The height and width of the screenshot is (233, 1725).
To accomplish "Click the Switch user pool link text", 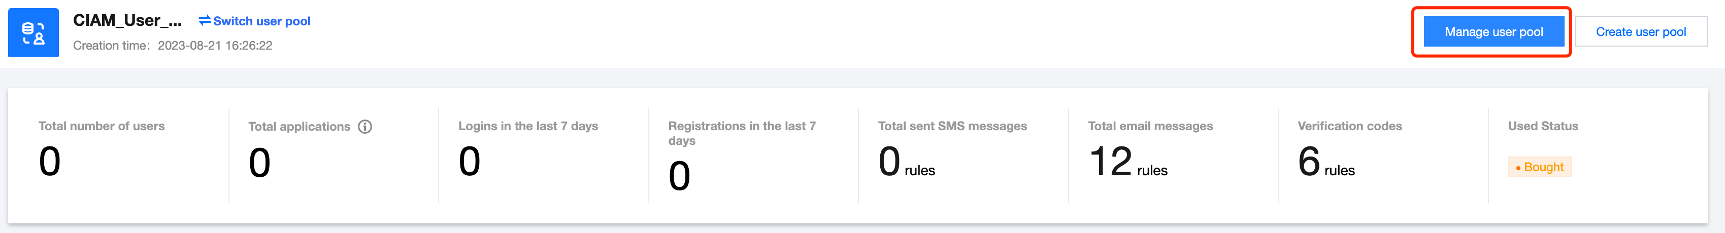I will 261,21.
